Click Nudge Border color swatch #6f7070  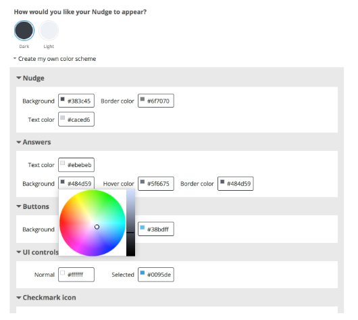143,99
